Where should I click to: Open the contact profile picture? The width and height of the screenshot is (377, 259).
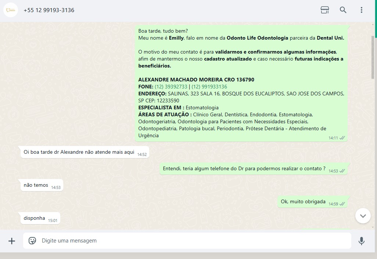(11, 10)
